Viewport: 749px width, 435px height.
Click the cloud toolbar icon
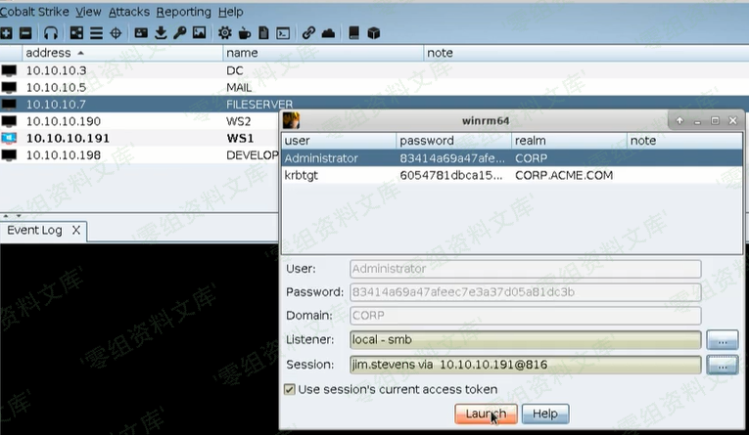point(328,32)
